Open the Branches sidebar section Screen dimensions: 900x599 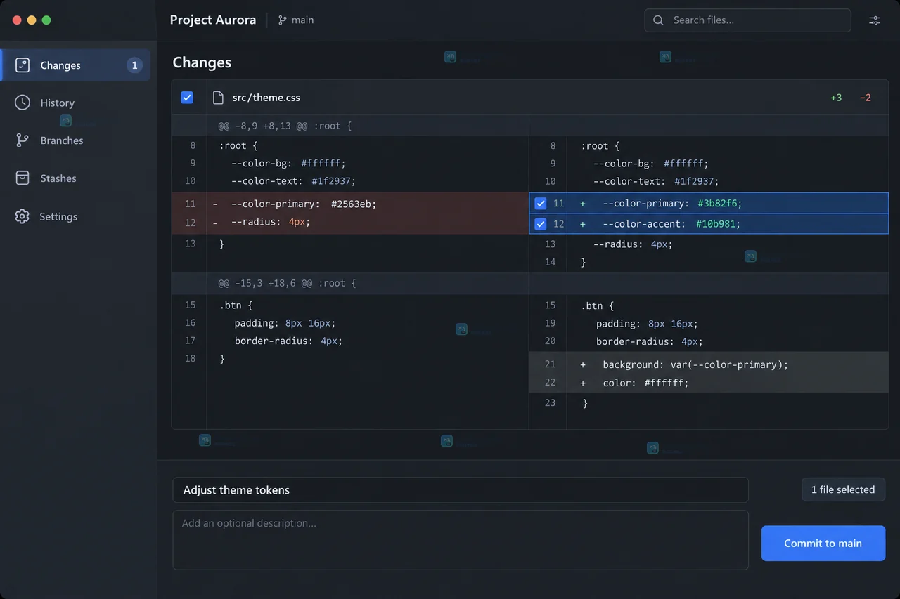coord(76,140)
